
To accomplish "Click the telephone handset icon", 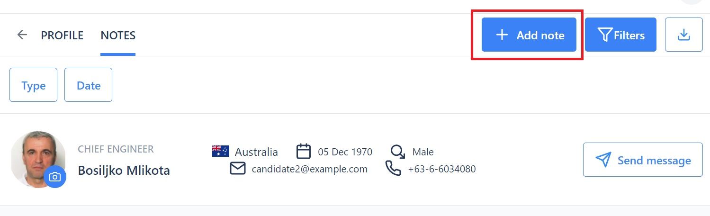I will 393,168.
